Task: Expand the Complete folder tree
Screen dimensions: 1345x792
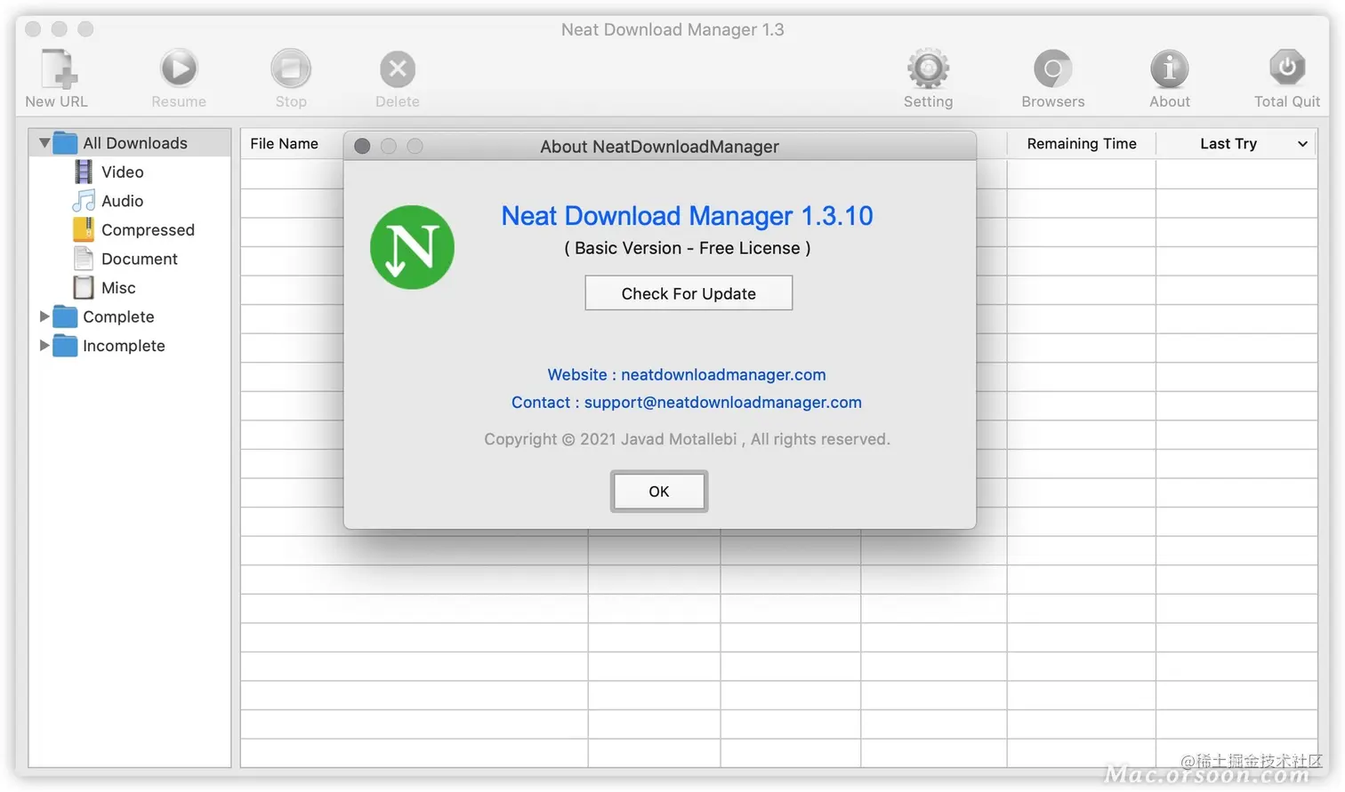Action: [x=44, y=316]
